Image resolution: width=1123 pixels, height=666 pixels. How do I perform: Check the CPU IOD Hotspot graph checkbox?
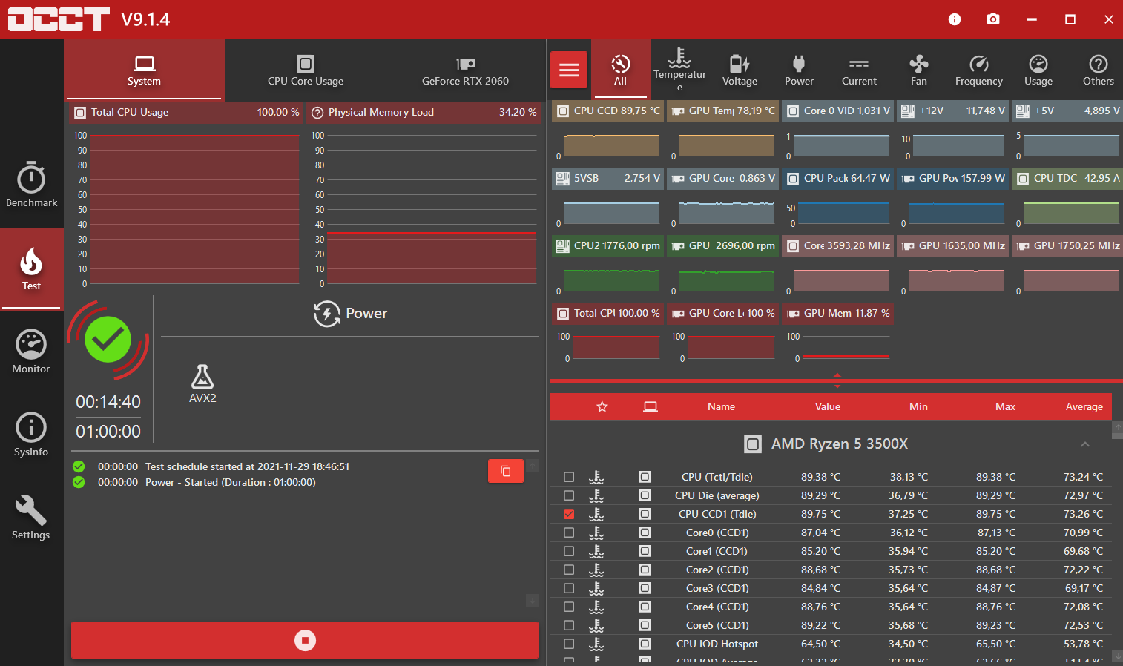pos(569,644)
